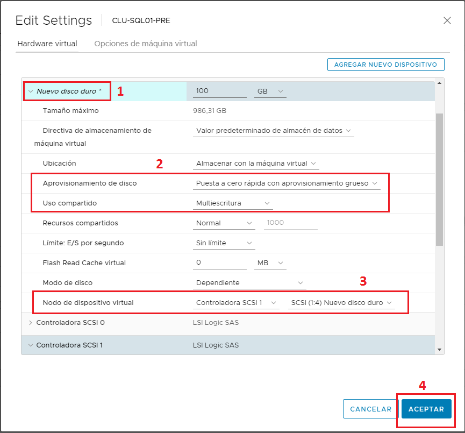
Task: Confirm settings with the ACEPTAR button
Action: click(426, 409)
